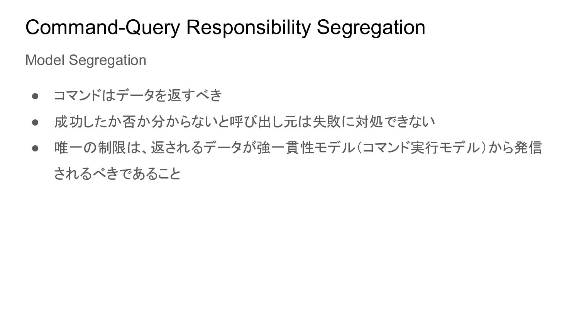Image resolution: width=579 pixels, height=326 pixels.
Task: Select the slide title Command-Query Responsibility Segregation
Action: 225,27
